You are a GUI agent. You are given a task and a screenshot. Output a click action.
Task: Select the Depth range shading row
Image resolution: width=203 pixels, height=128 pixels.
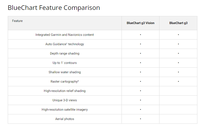pyautogui.click(x=65, y=53)
